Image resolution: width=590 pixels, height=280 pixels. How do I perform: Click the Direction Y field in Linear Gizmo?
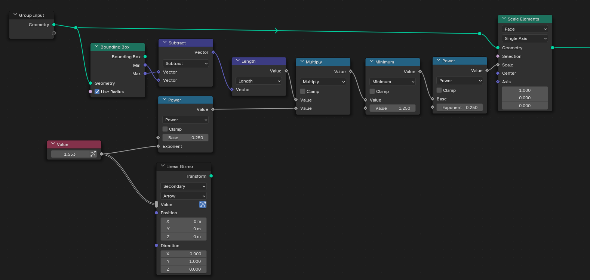click(184, 261)
